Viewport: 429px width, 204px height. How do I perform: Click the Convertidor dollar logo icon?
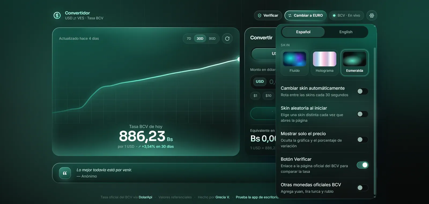[x=57, y=15]
